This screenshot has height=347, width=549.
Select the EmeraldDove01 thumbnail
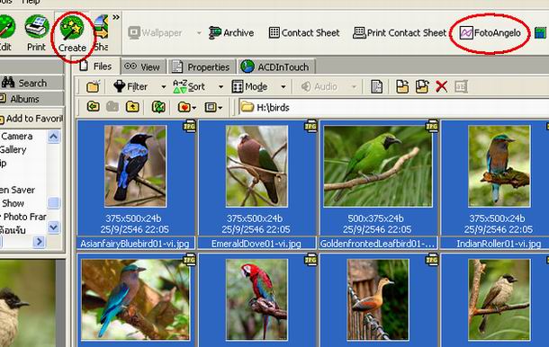point(256,165)
